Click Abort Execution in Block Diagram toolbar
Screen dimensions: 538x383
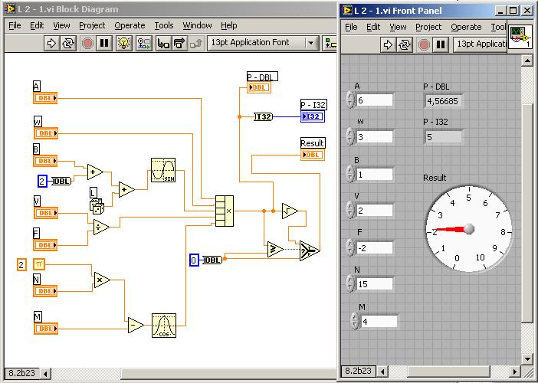[x=88, y=43]
